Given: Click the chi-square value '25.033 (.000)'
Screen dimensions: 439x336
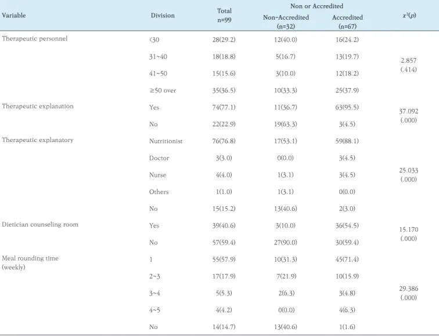Looking at the screenshot, I should pos(409,174).
